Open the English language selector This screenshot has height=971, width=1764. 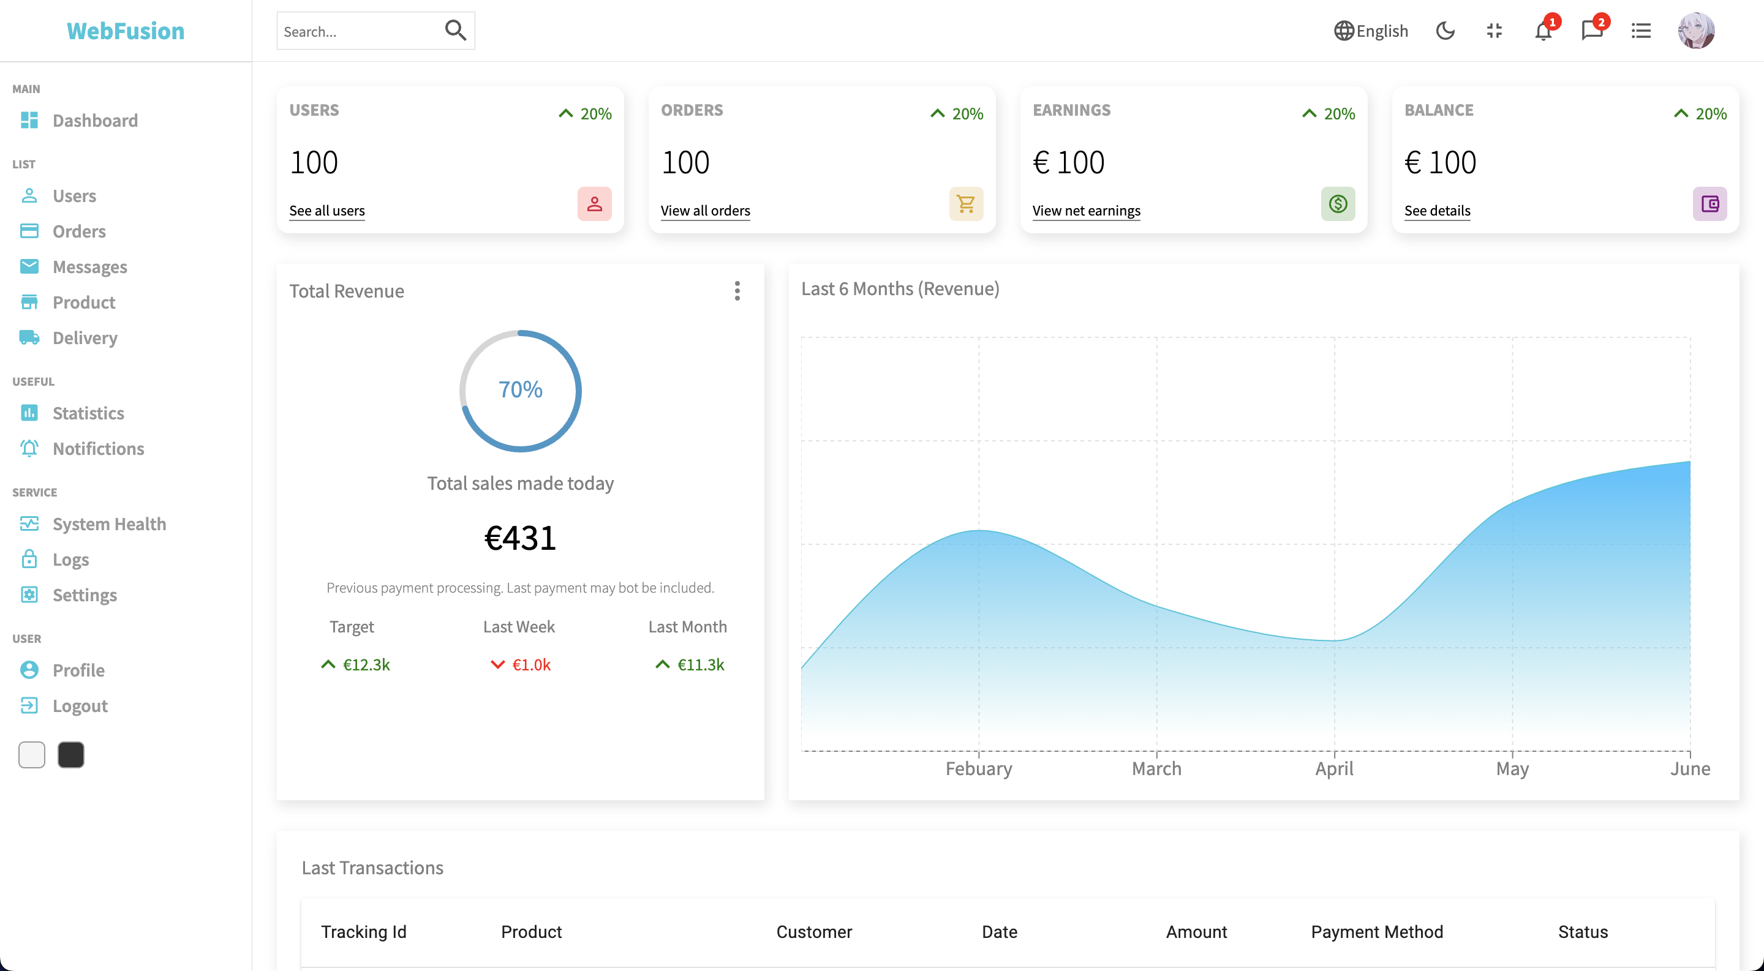[x=1370, y=31]
